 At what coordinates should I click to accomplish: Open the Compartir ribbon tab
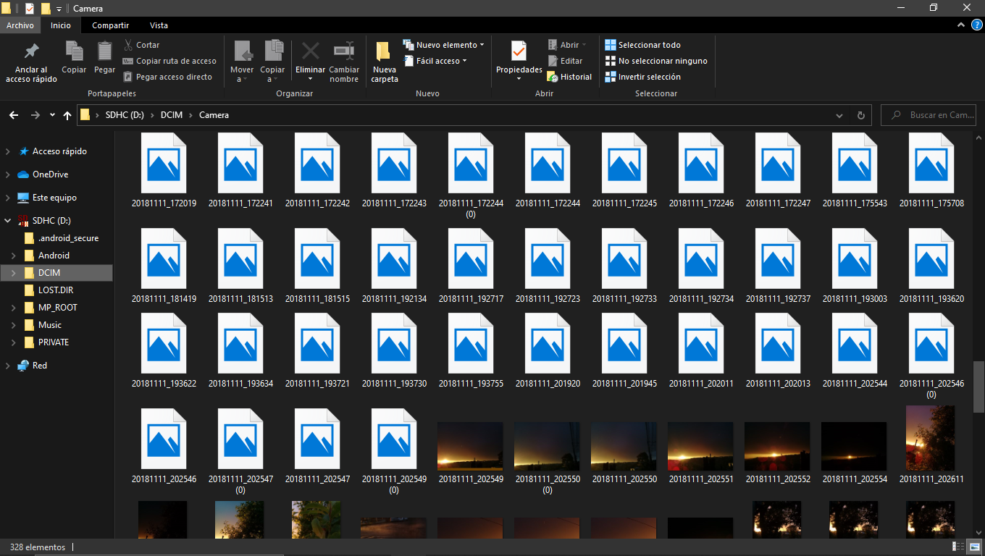(x=110, y=25)
